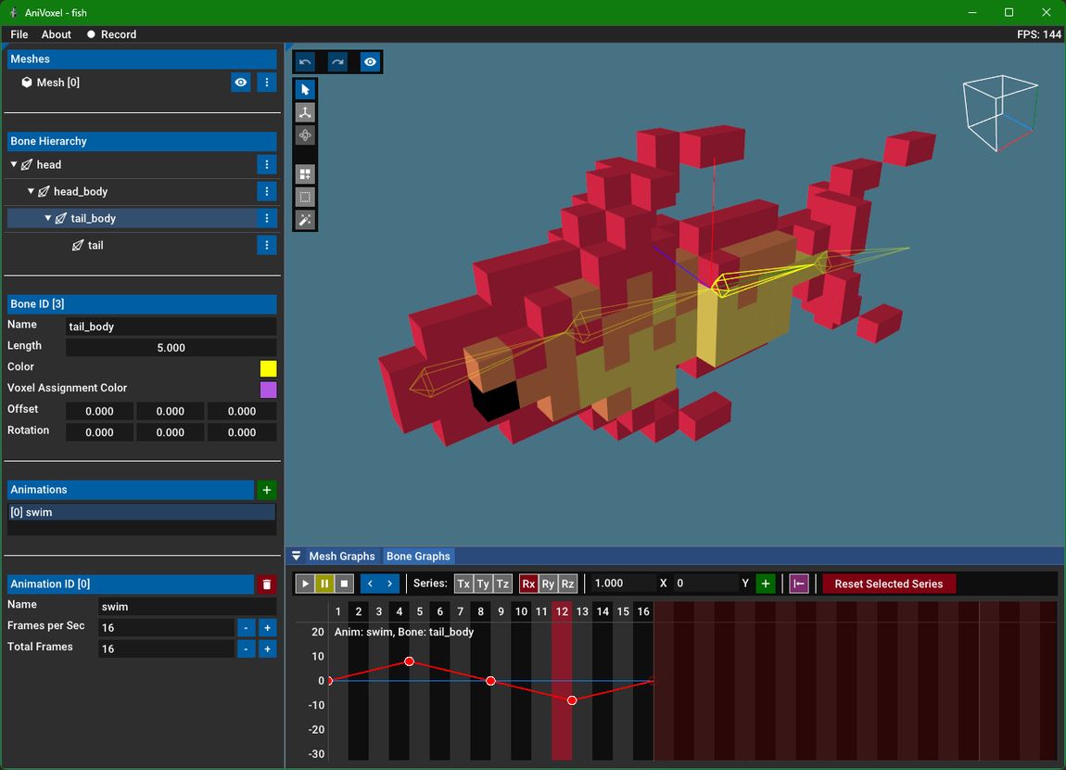Activate the translate gizmo tool
1066x770 pixels.
coord(305,112)
